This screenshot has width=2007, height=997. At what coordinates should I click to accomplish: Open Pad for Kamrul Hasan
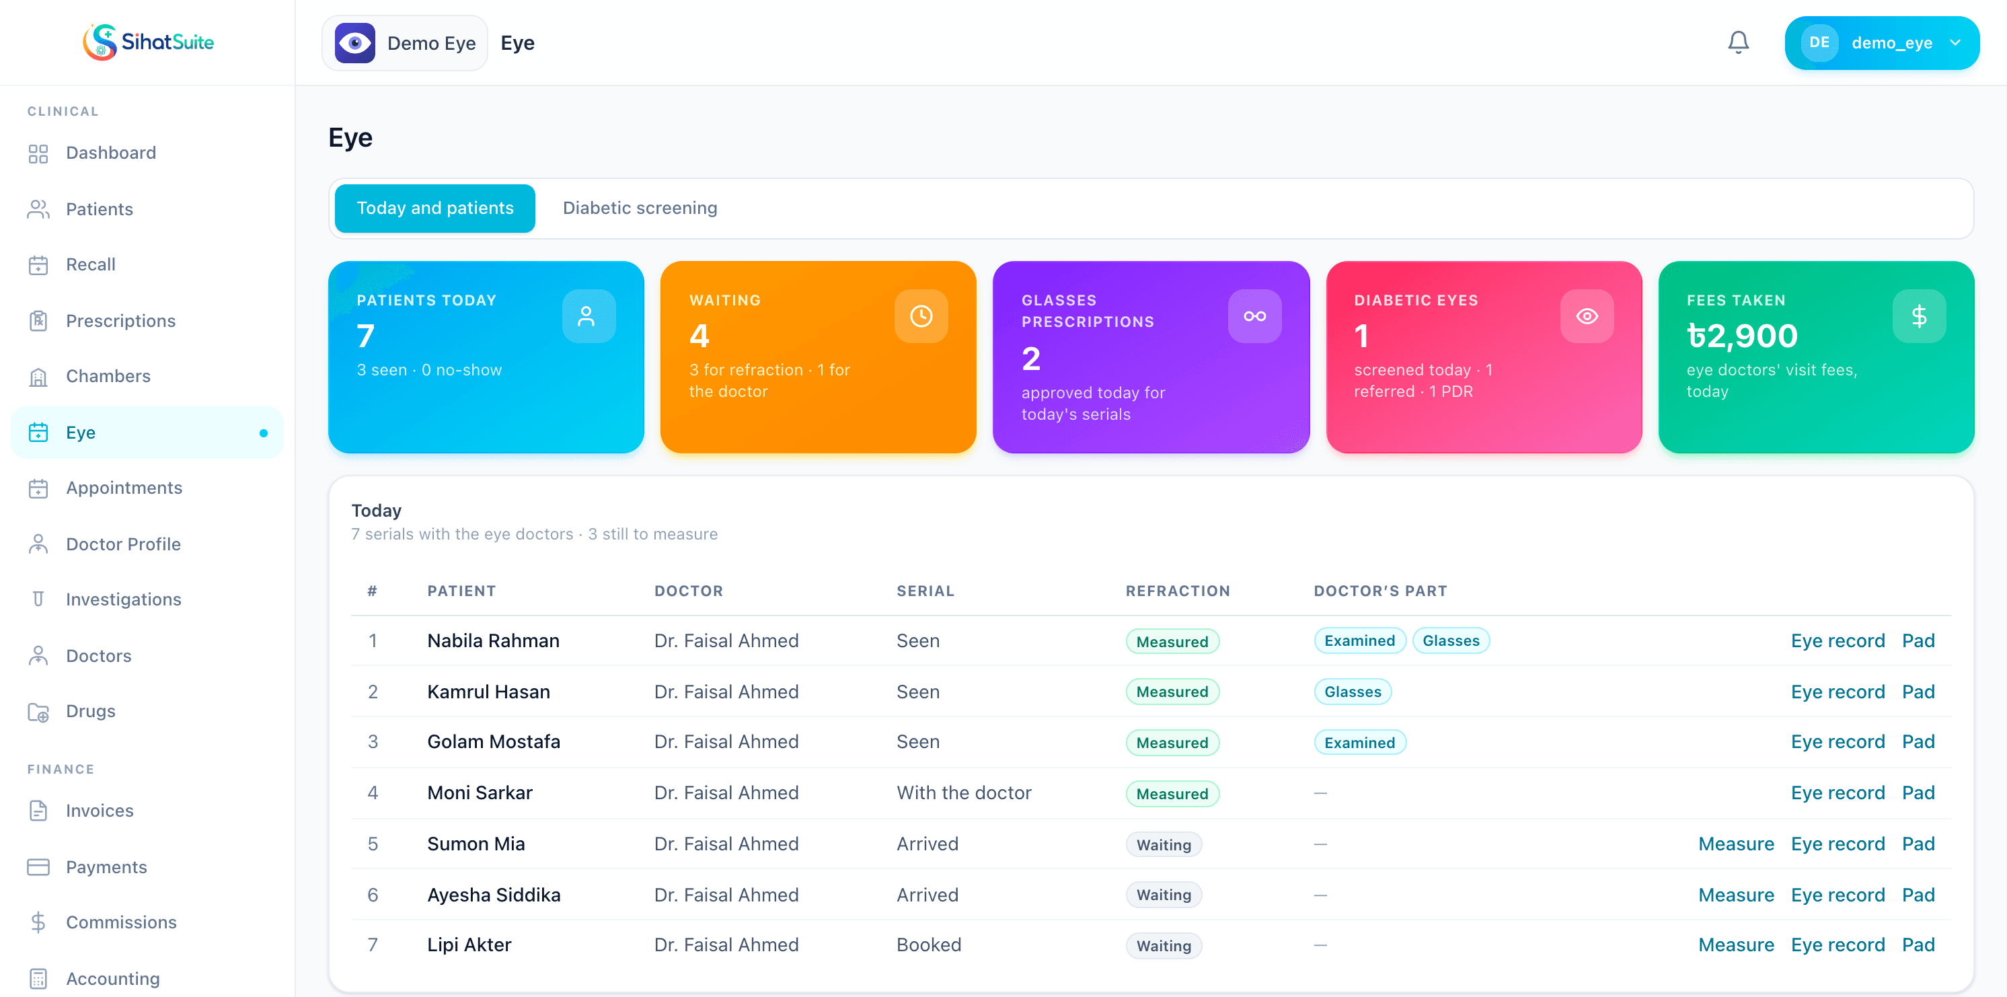point(1918,692)
